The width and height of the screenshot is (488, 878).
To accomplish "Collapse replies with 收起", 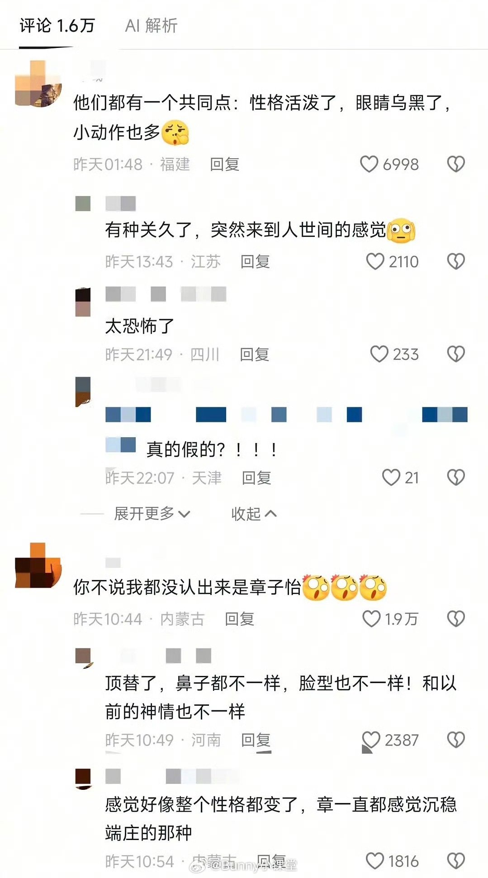I will tap(254, 514).
